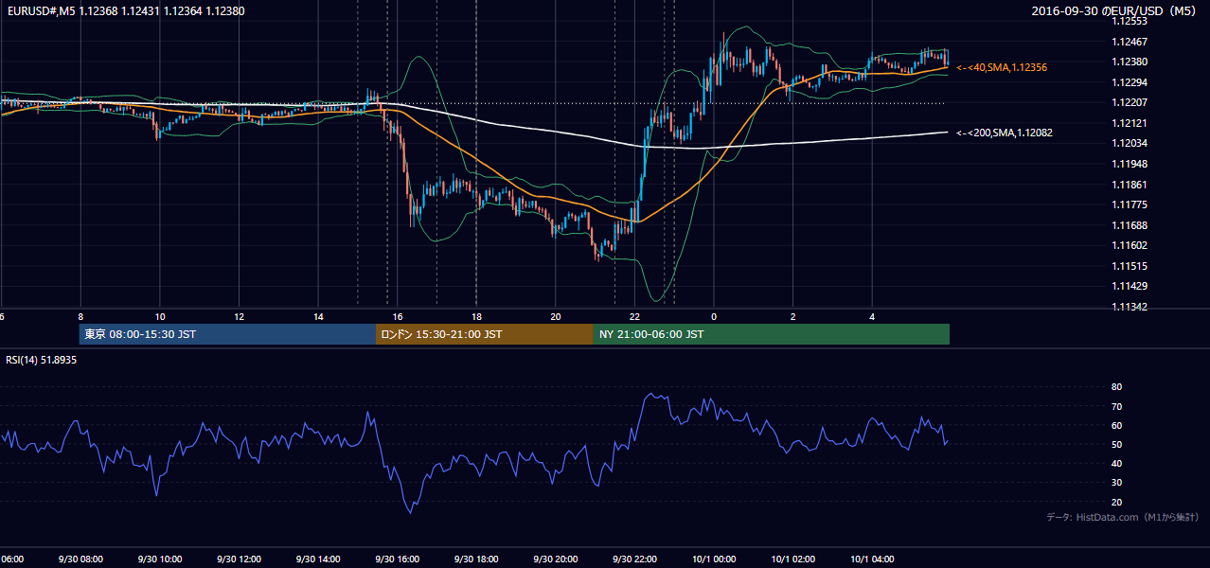Click price axis value 1.11429
The width and height of the screenshot is (1210, 568).
coord(1129,287)
